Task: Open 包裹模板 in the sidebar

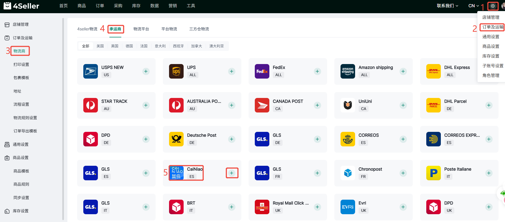Action: point(21,78)
